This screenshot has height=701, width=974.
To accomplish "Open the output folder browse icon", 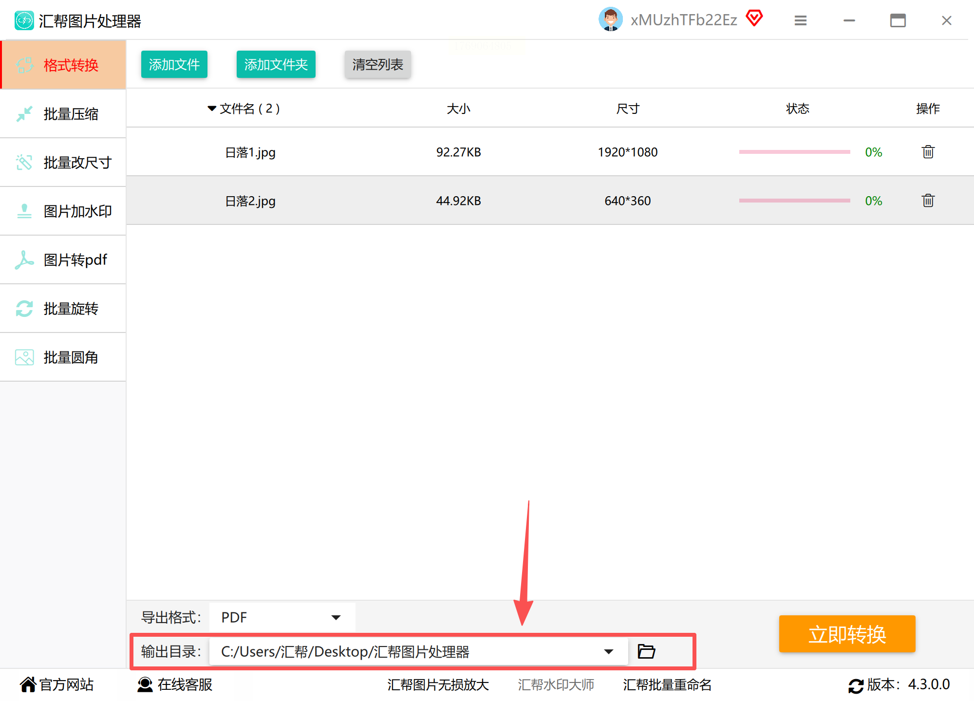I will point(646,651).
